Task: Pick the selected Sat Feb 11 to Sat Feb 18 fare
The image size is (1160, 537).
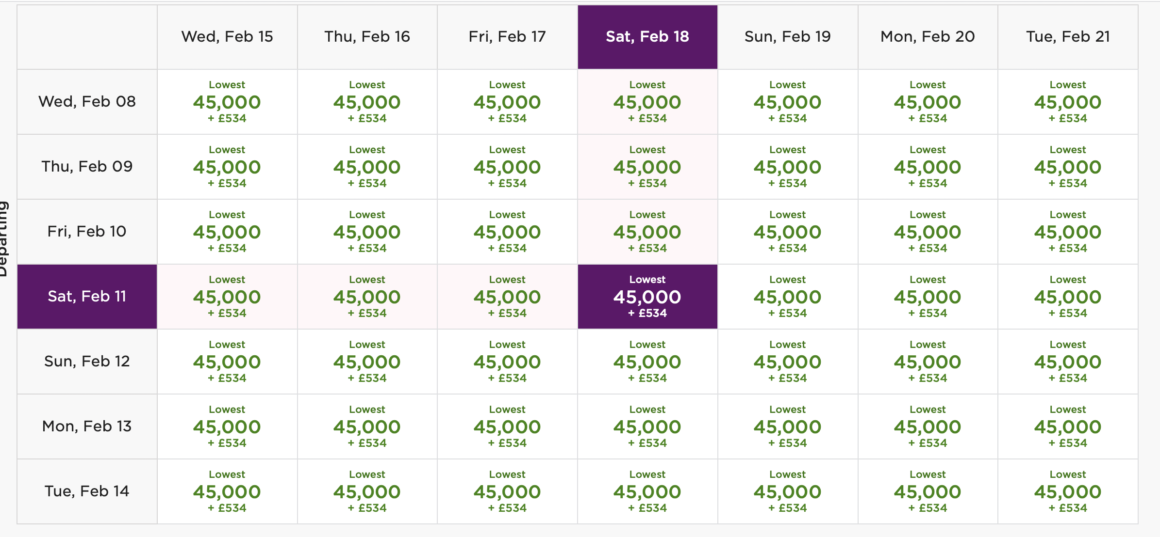Action: tap(647, 297)
